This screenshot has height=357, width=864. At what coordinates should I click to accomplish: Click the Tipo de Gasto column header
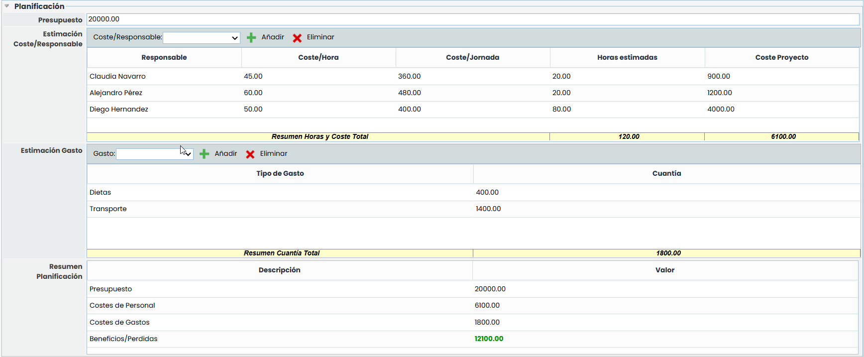coord(280,174)
